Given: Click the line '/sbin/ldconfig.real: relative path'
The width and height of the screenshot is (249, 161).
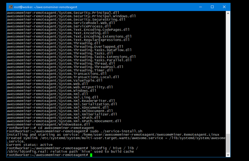Looking at the screenshot, I should 70,152.
